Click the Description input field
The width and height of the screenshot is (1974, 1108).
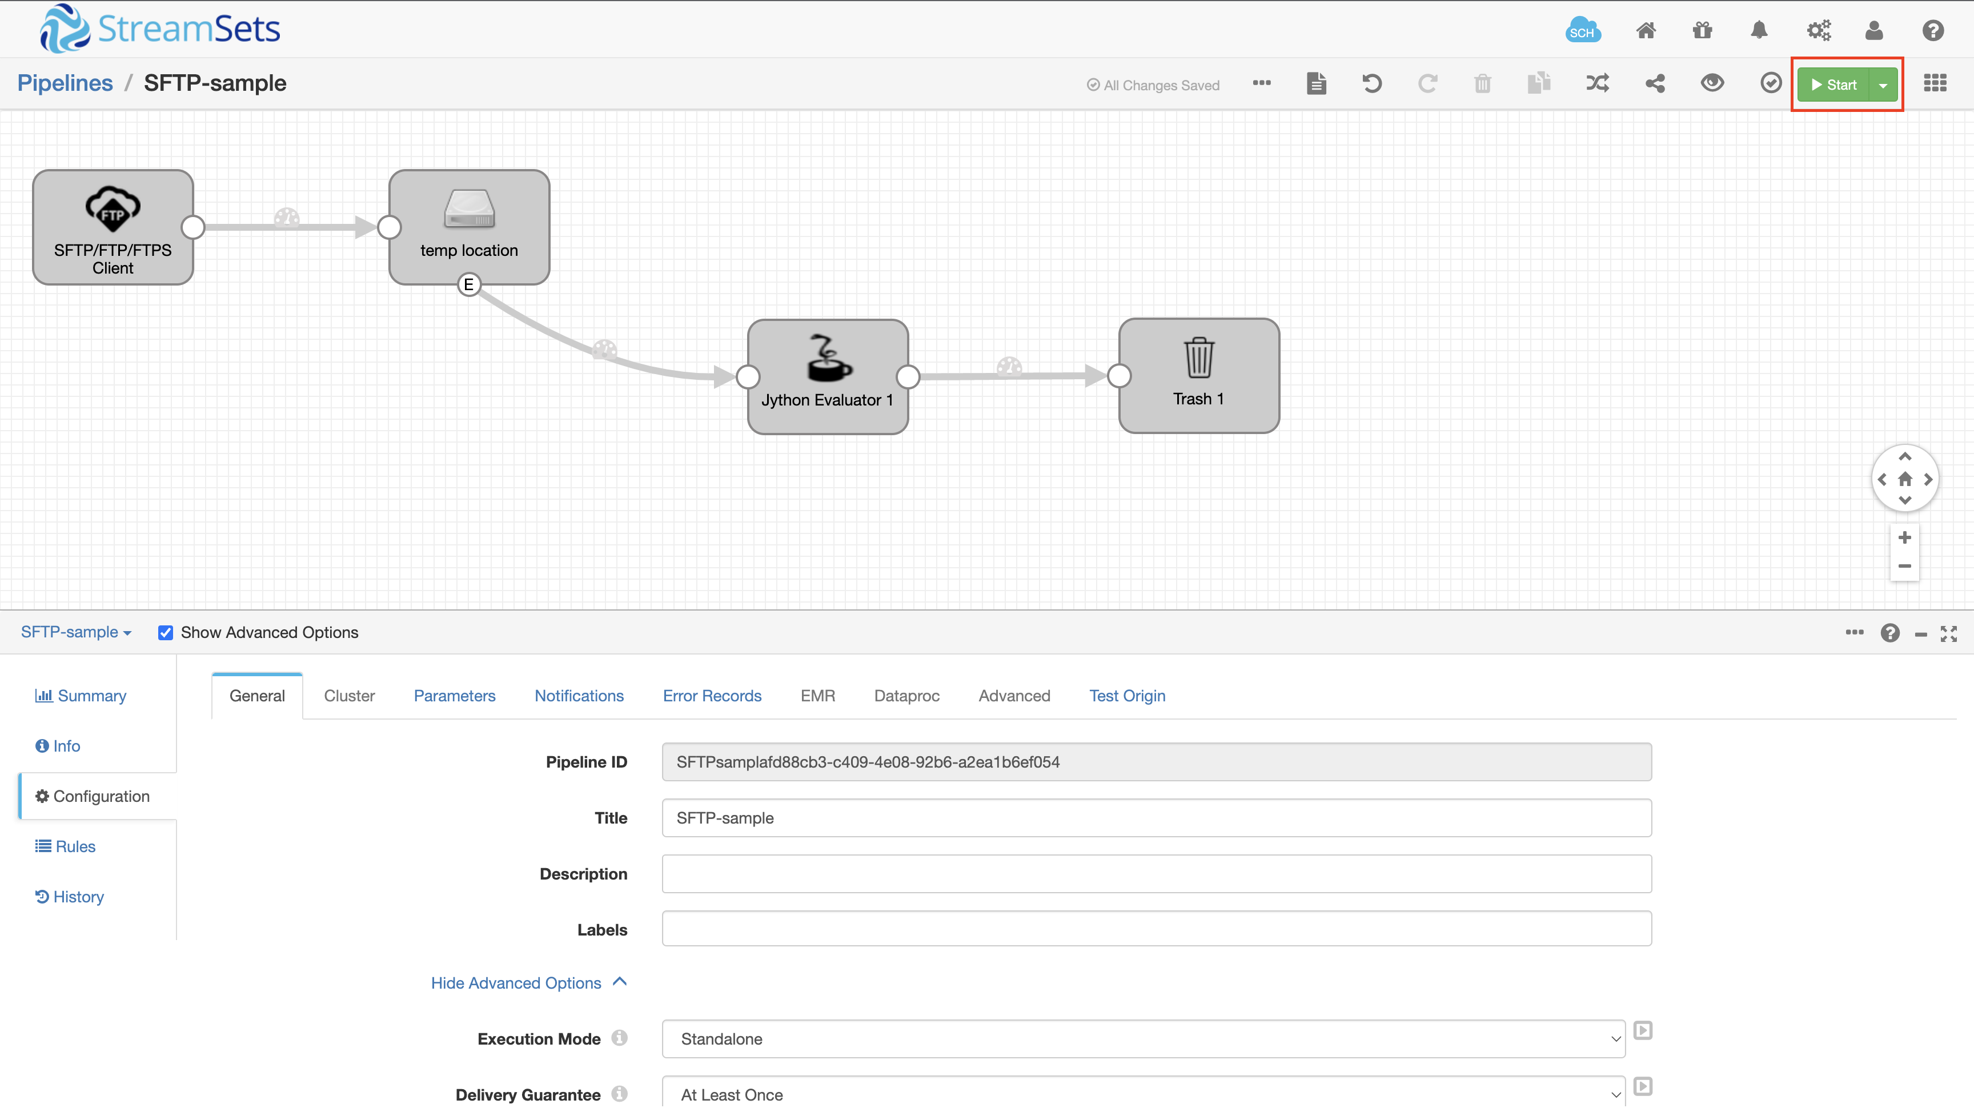tap(1156, 873)
